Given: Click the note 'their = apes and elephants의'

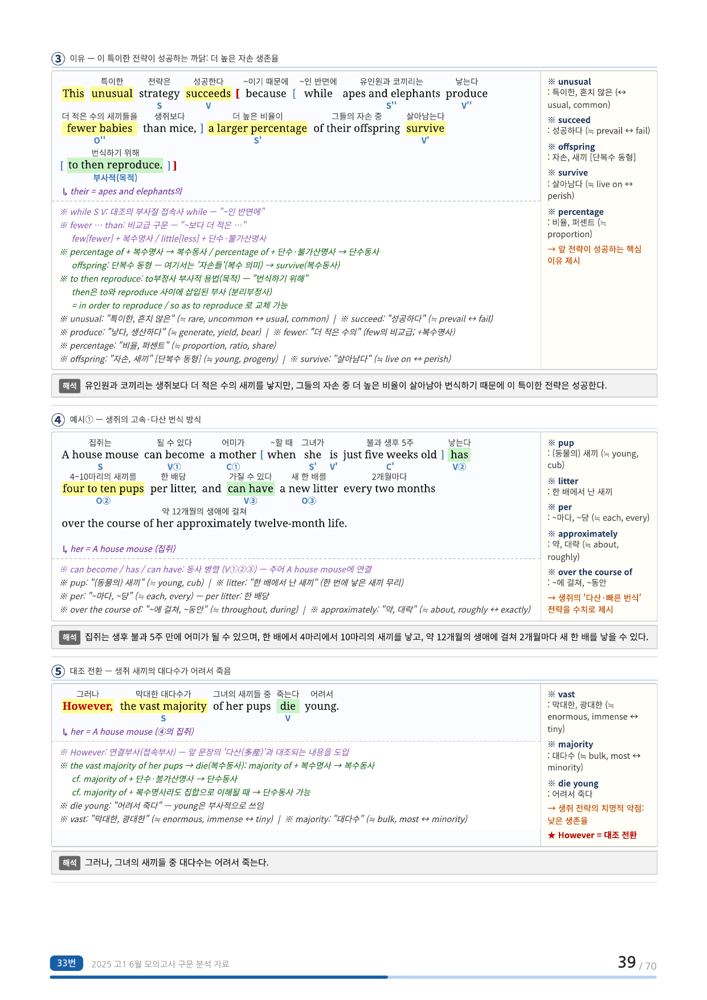Looking at the screenshot, I should pos(122,192).
